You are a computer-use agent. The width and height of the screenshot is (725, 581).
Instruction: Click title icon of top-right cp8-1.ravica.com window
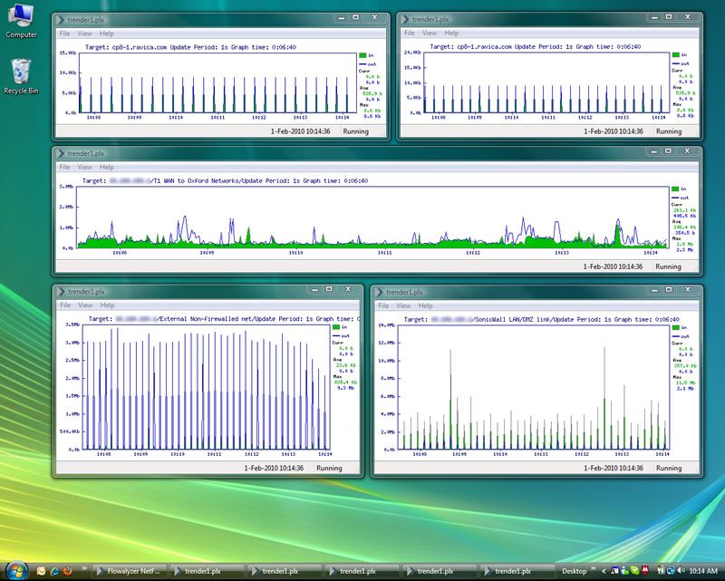(405, 19)
